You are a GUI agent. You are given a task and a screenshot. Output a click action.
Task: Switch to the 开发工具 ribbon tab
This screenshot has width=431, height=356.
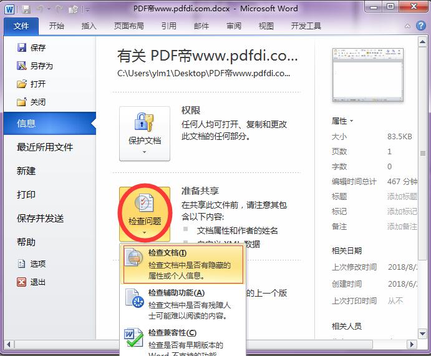pos(306,26)
